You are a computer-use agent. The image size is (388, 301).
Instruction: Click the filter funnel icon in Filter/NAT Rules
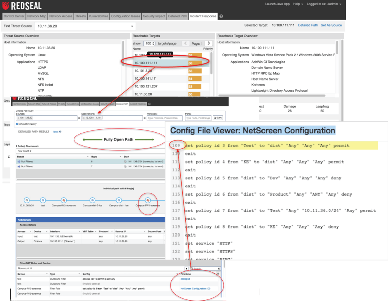click(186, 268)
